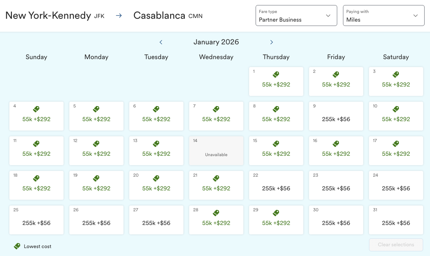Click the green tag icon in Lowest cost legend
The width and height of the screenshot is (430, 256).
pos(17,246)
